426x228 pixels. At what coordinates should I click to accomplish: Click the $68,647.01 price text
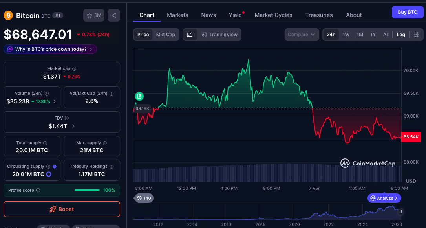tap(38, 35)
